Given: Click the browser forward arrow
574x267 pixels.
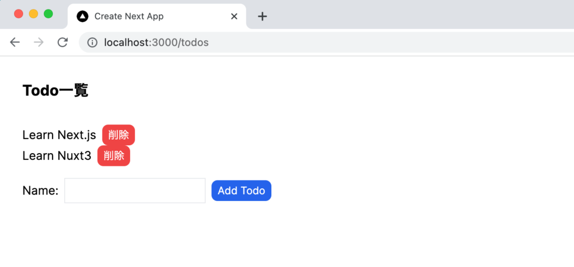Looking at the screenshot, I should [39, 42].
